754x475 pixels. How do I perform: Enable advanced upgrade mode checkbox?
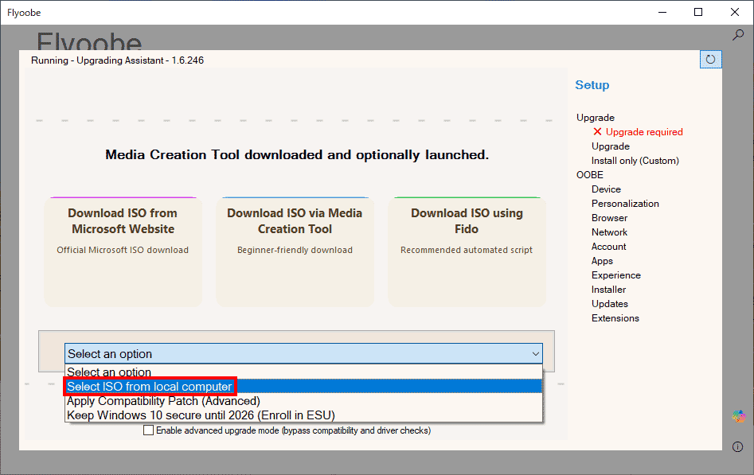pyautogui.click(x=149, y=430)
